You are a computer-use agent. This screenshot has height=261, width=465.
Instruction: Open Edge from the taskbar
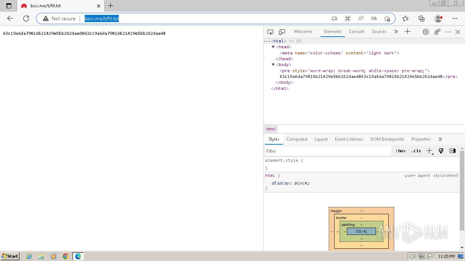coord(78,256)
